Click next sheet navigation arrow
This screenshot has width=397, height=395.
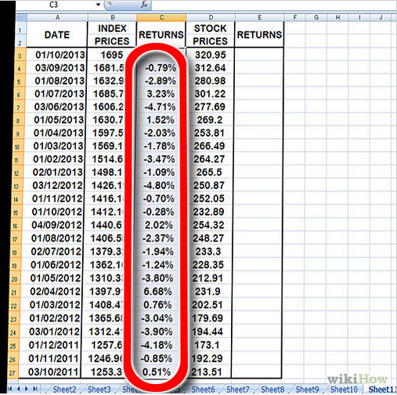click(27, 389)
